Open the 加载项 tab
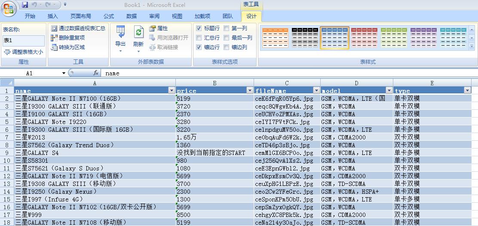478x226 pixels. (x=202, y=16)
